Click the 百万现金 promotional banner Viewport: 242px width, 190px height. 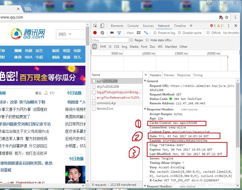43,76
